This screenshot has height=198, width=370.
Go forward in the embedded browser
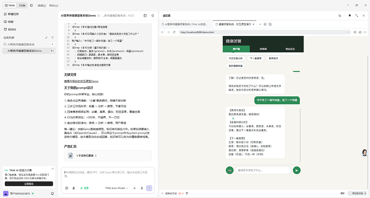coord(168,32)
